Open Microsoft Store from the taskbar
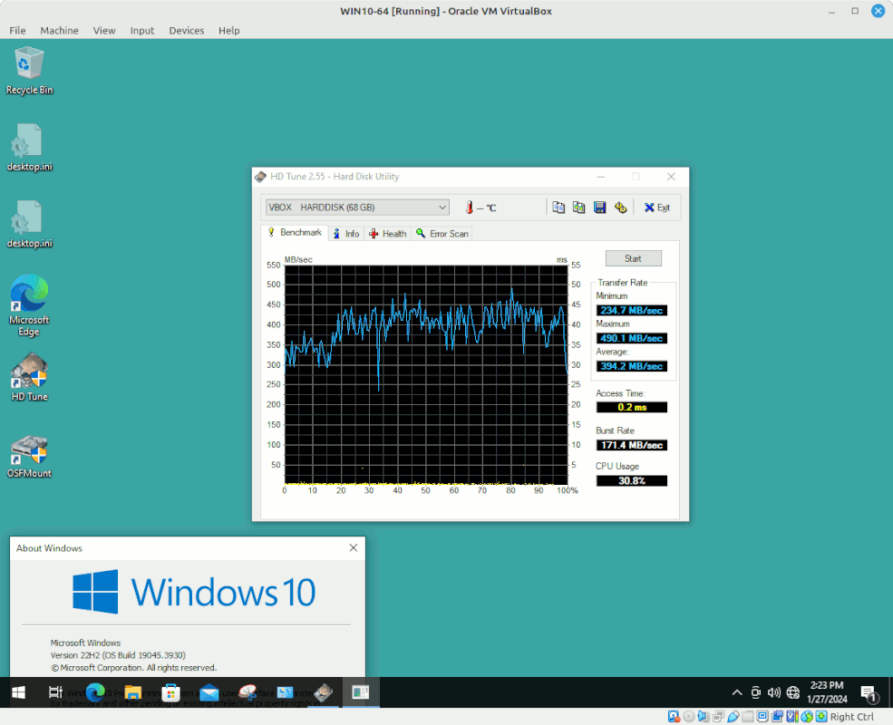 [x=170, y=692]
